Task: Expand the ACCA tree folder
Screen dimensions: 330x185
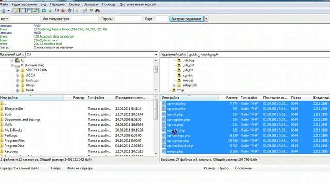Action: click(x=18, y=76)
